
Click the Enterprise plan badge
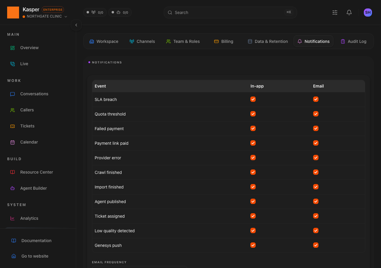53,10
